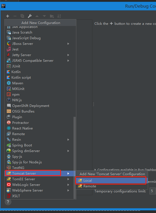
Task: Click the Temporary configurations limit field
Action: coord(153,191)
